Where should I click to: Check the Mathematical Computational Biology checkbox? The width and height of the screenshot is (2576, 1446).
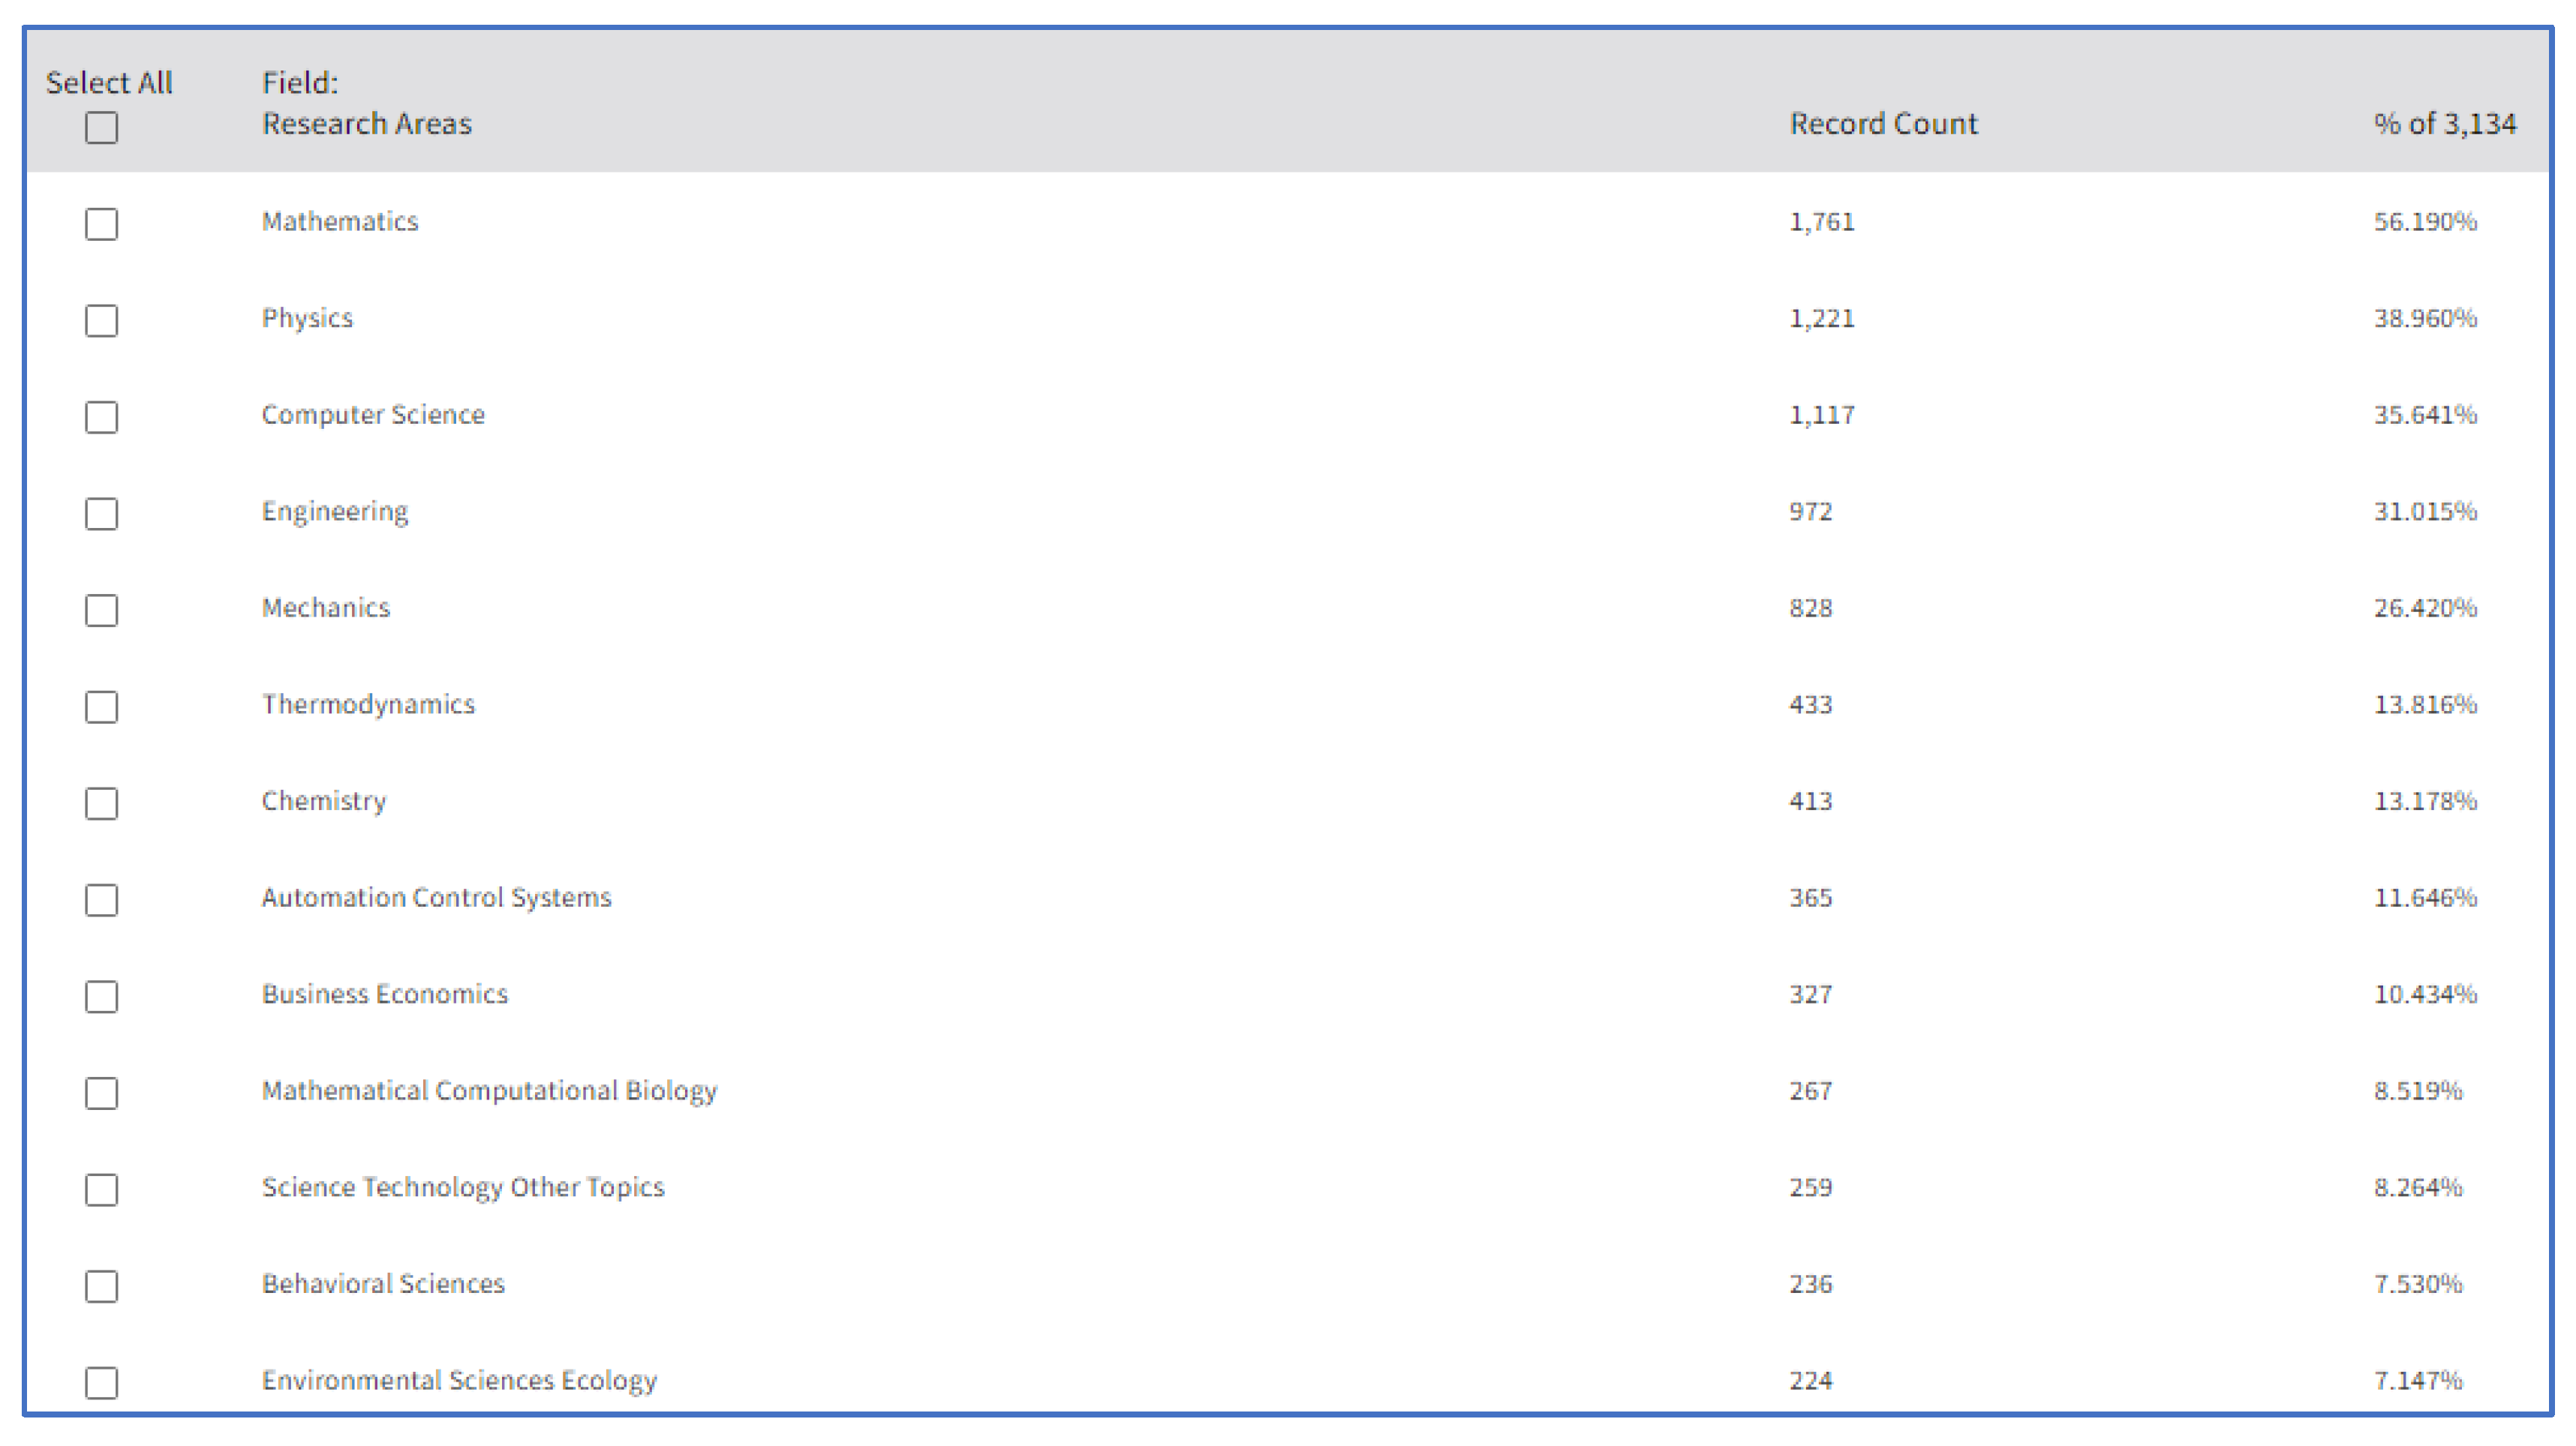click(x=101, y=1093)
